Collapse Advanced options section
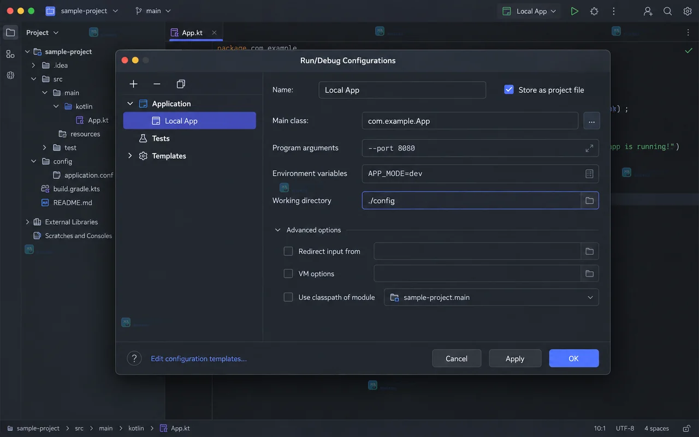 click(278, 230)
